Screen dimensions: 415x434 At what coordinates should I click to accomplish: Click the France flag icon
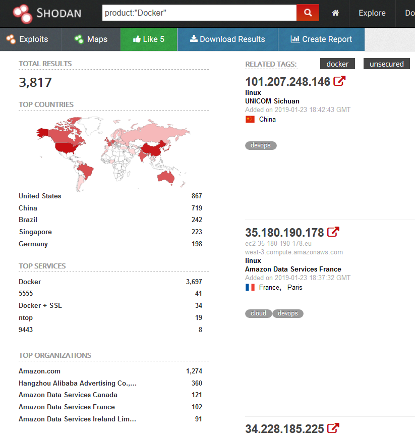pyautogui.click(x=250, y=287)
